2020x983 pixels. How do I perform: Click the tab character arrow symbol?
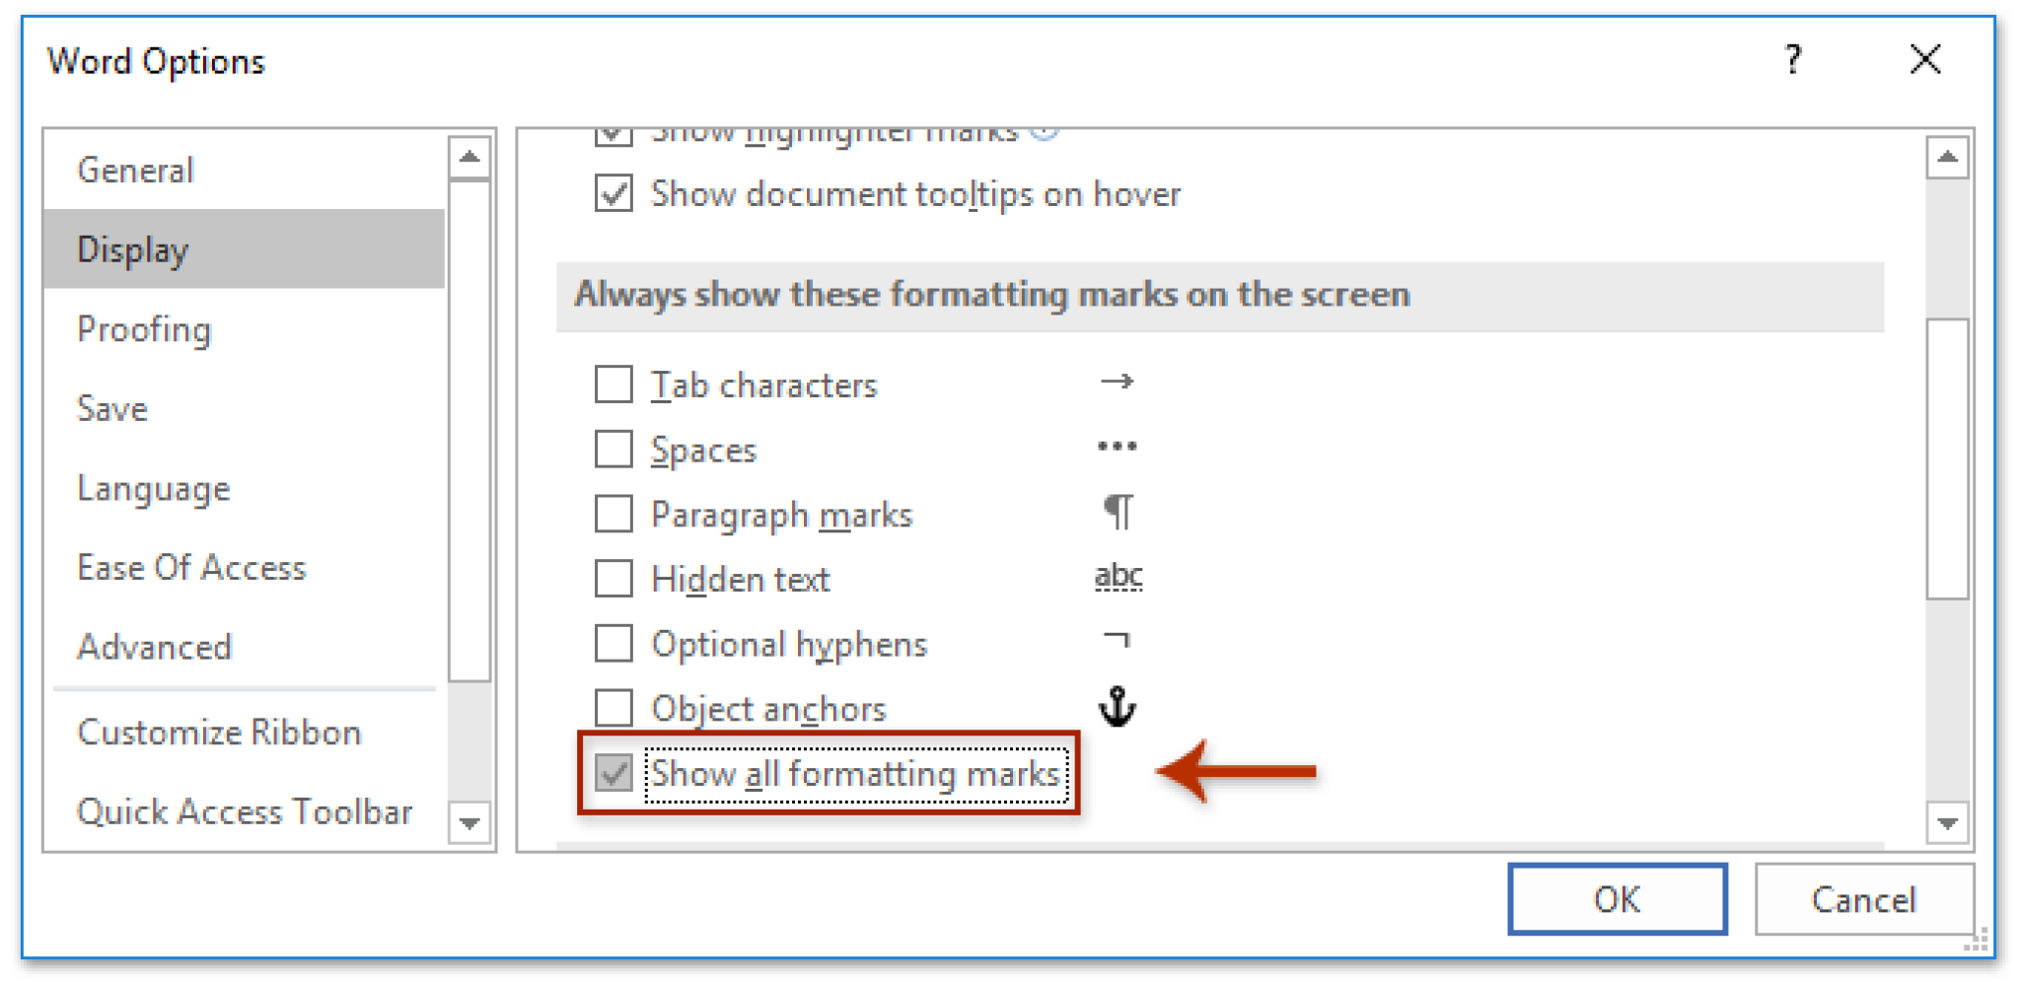tap(1118, 383)
